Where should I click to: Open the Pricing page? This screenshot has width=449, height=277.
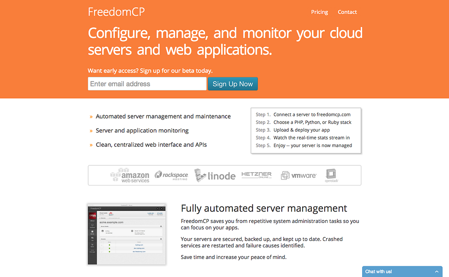(320, 12)
